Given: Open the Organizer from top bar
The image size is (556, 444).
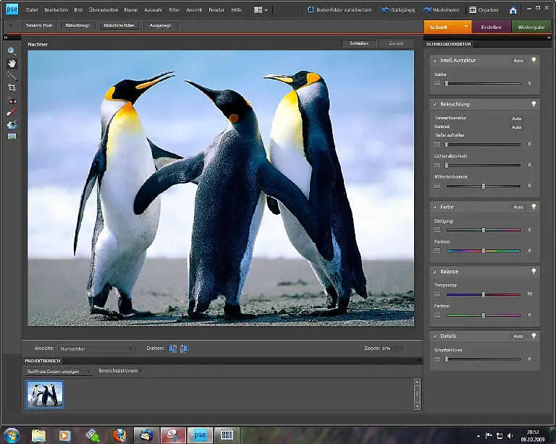Looking at the screenshot, I should (x=484, y=10).
